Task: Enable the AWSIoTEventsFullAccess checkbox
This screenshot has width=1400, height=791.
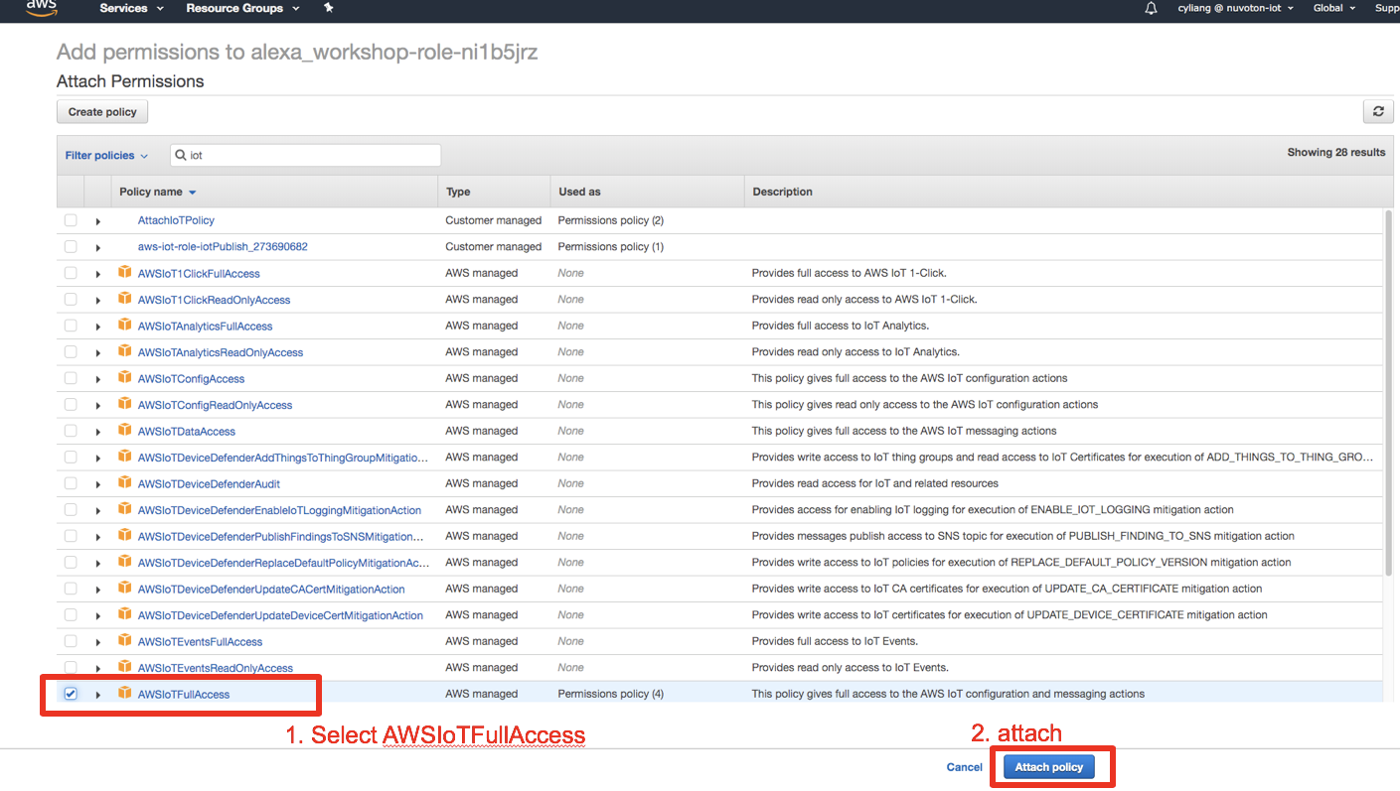Action: click(x=71, y=641)
